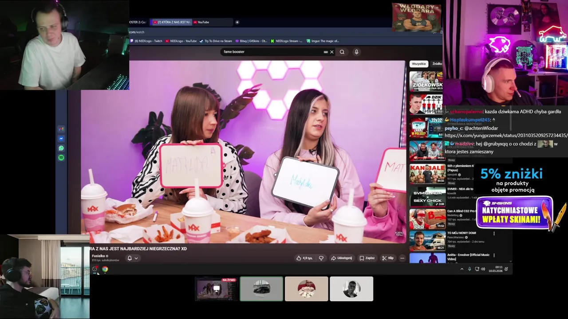Image resolution: width=568 pixels, height=319 pixels.
Task: Open the Fusialka channel name
Action: pyautogui.click(x=99, y=256)
